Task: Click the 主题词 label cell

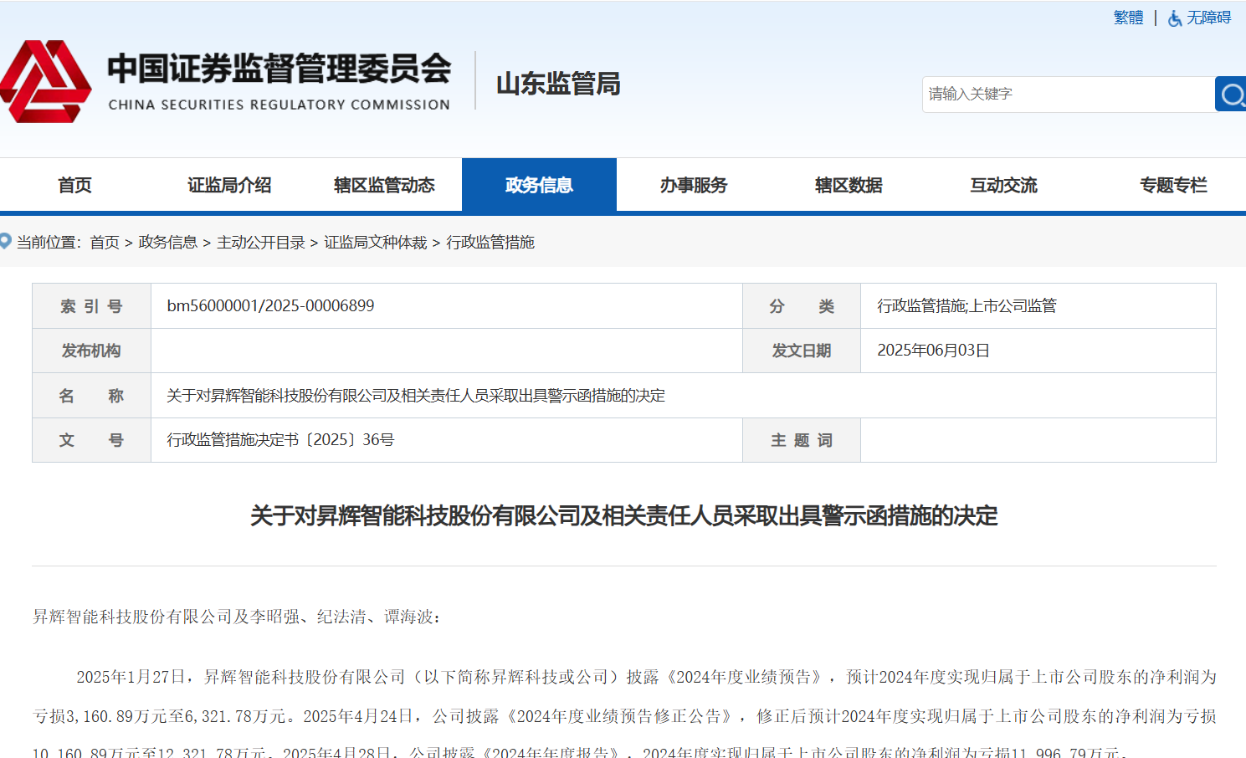Action: [x=802, y=440]
